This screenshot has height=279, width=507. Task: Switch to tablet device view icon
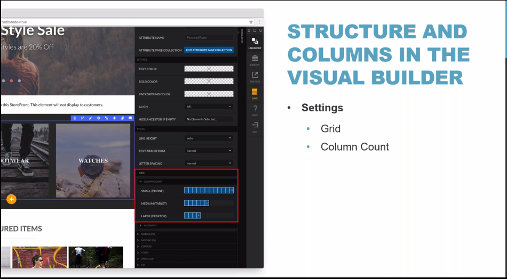(255, 30)
